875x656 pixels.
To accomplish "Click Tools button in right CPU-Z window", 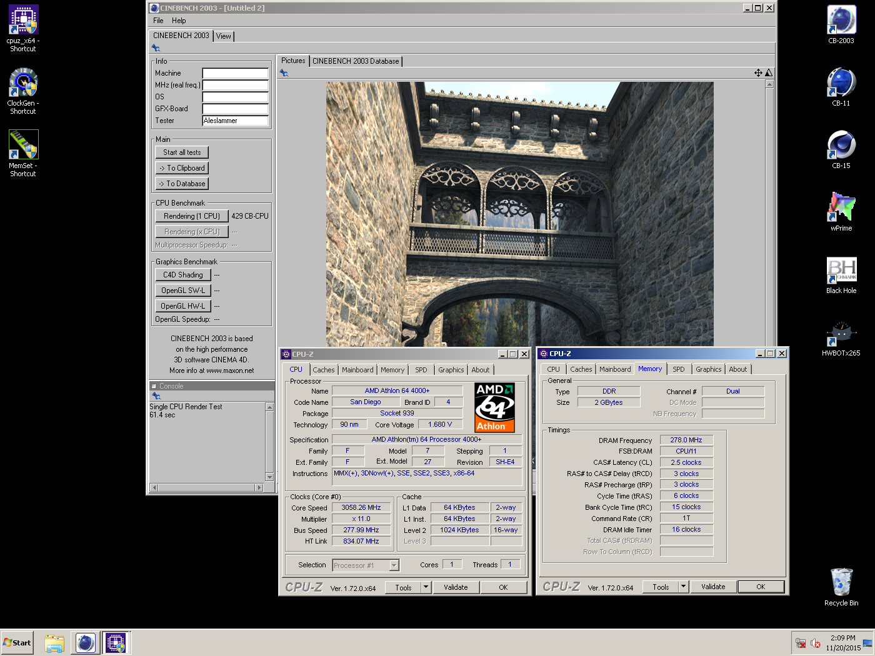I will [x=661, y=587].
